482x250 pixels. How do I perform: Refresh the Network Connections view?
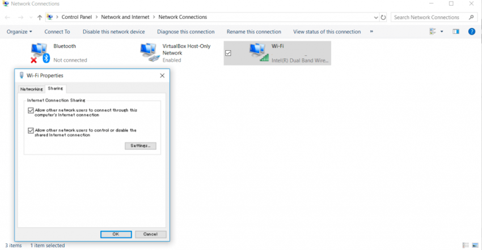point(383,18)
